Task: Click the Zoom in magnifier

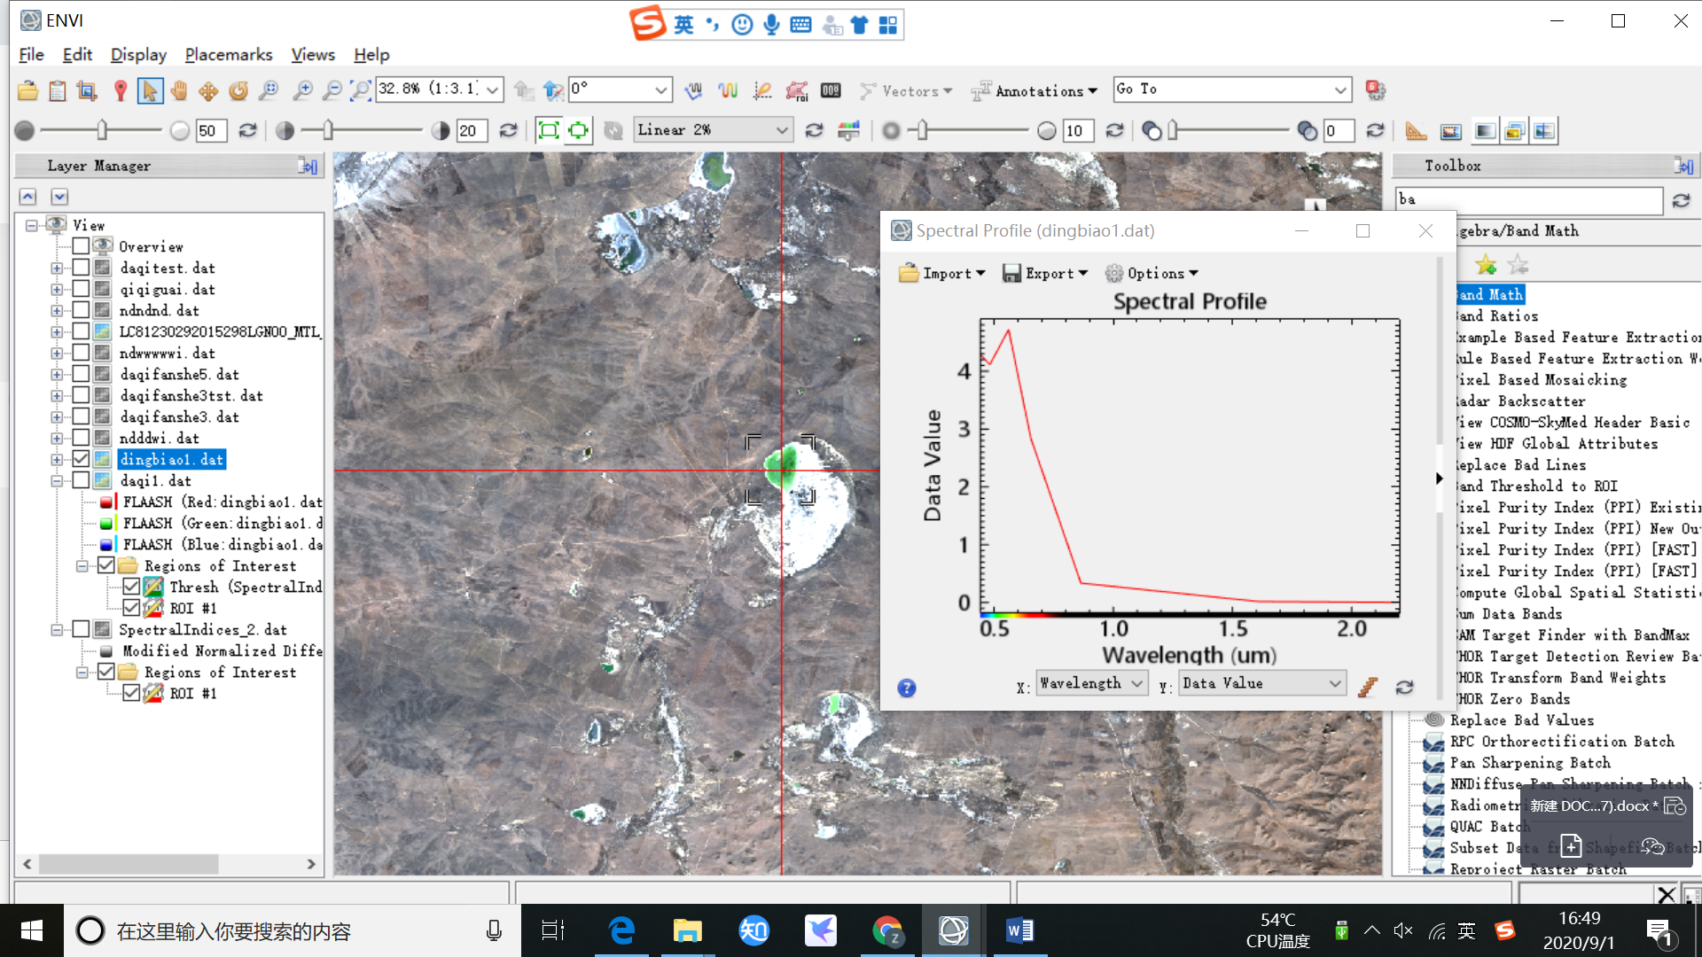Action: coord(302,90)
